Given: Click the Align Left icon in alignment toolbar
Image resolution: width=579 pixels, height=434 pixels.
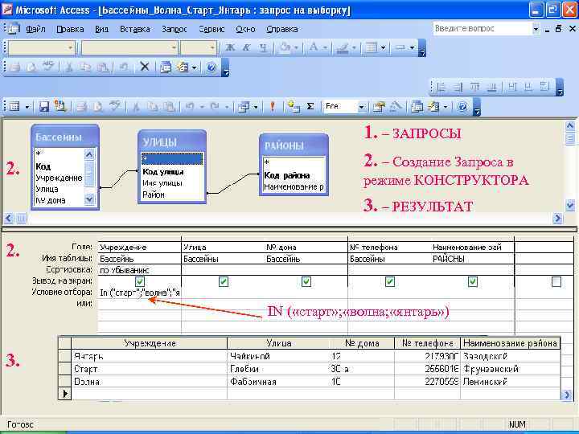Looking at the screenshot, I should [x=441, y=87].
